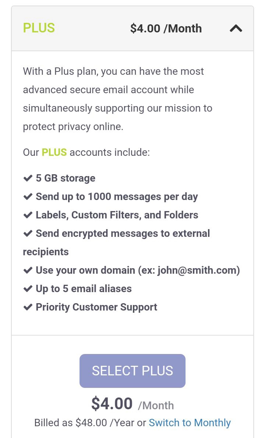
Task: Open the Switch to Monthly link
Action: pyautogui.click(x=190, y=423)
